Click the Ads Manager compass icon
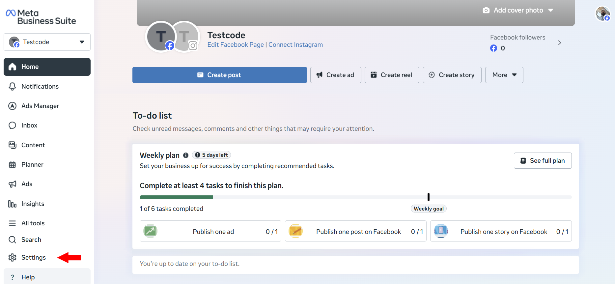Image resolution: width=615 pixels, height=284 pixels. (12, 106)
